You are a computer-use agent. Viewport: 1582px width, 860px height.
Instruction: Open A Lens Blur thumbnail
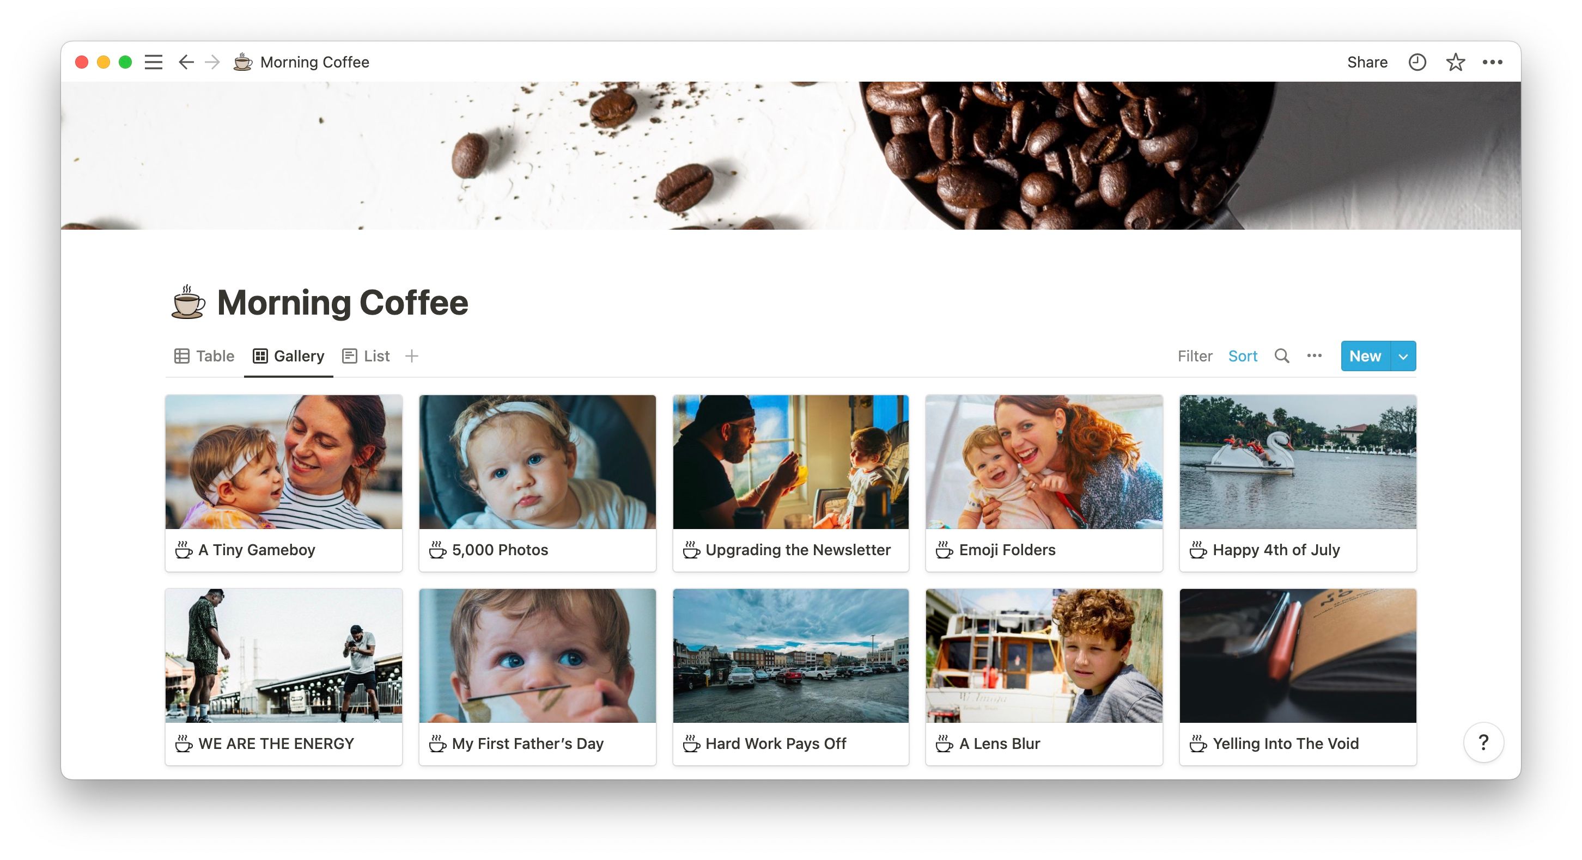pos(1044,655)
